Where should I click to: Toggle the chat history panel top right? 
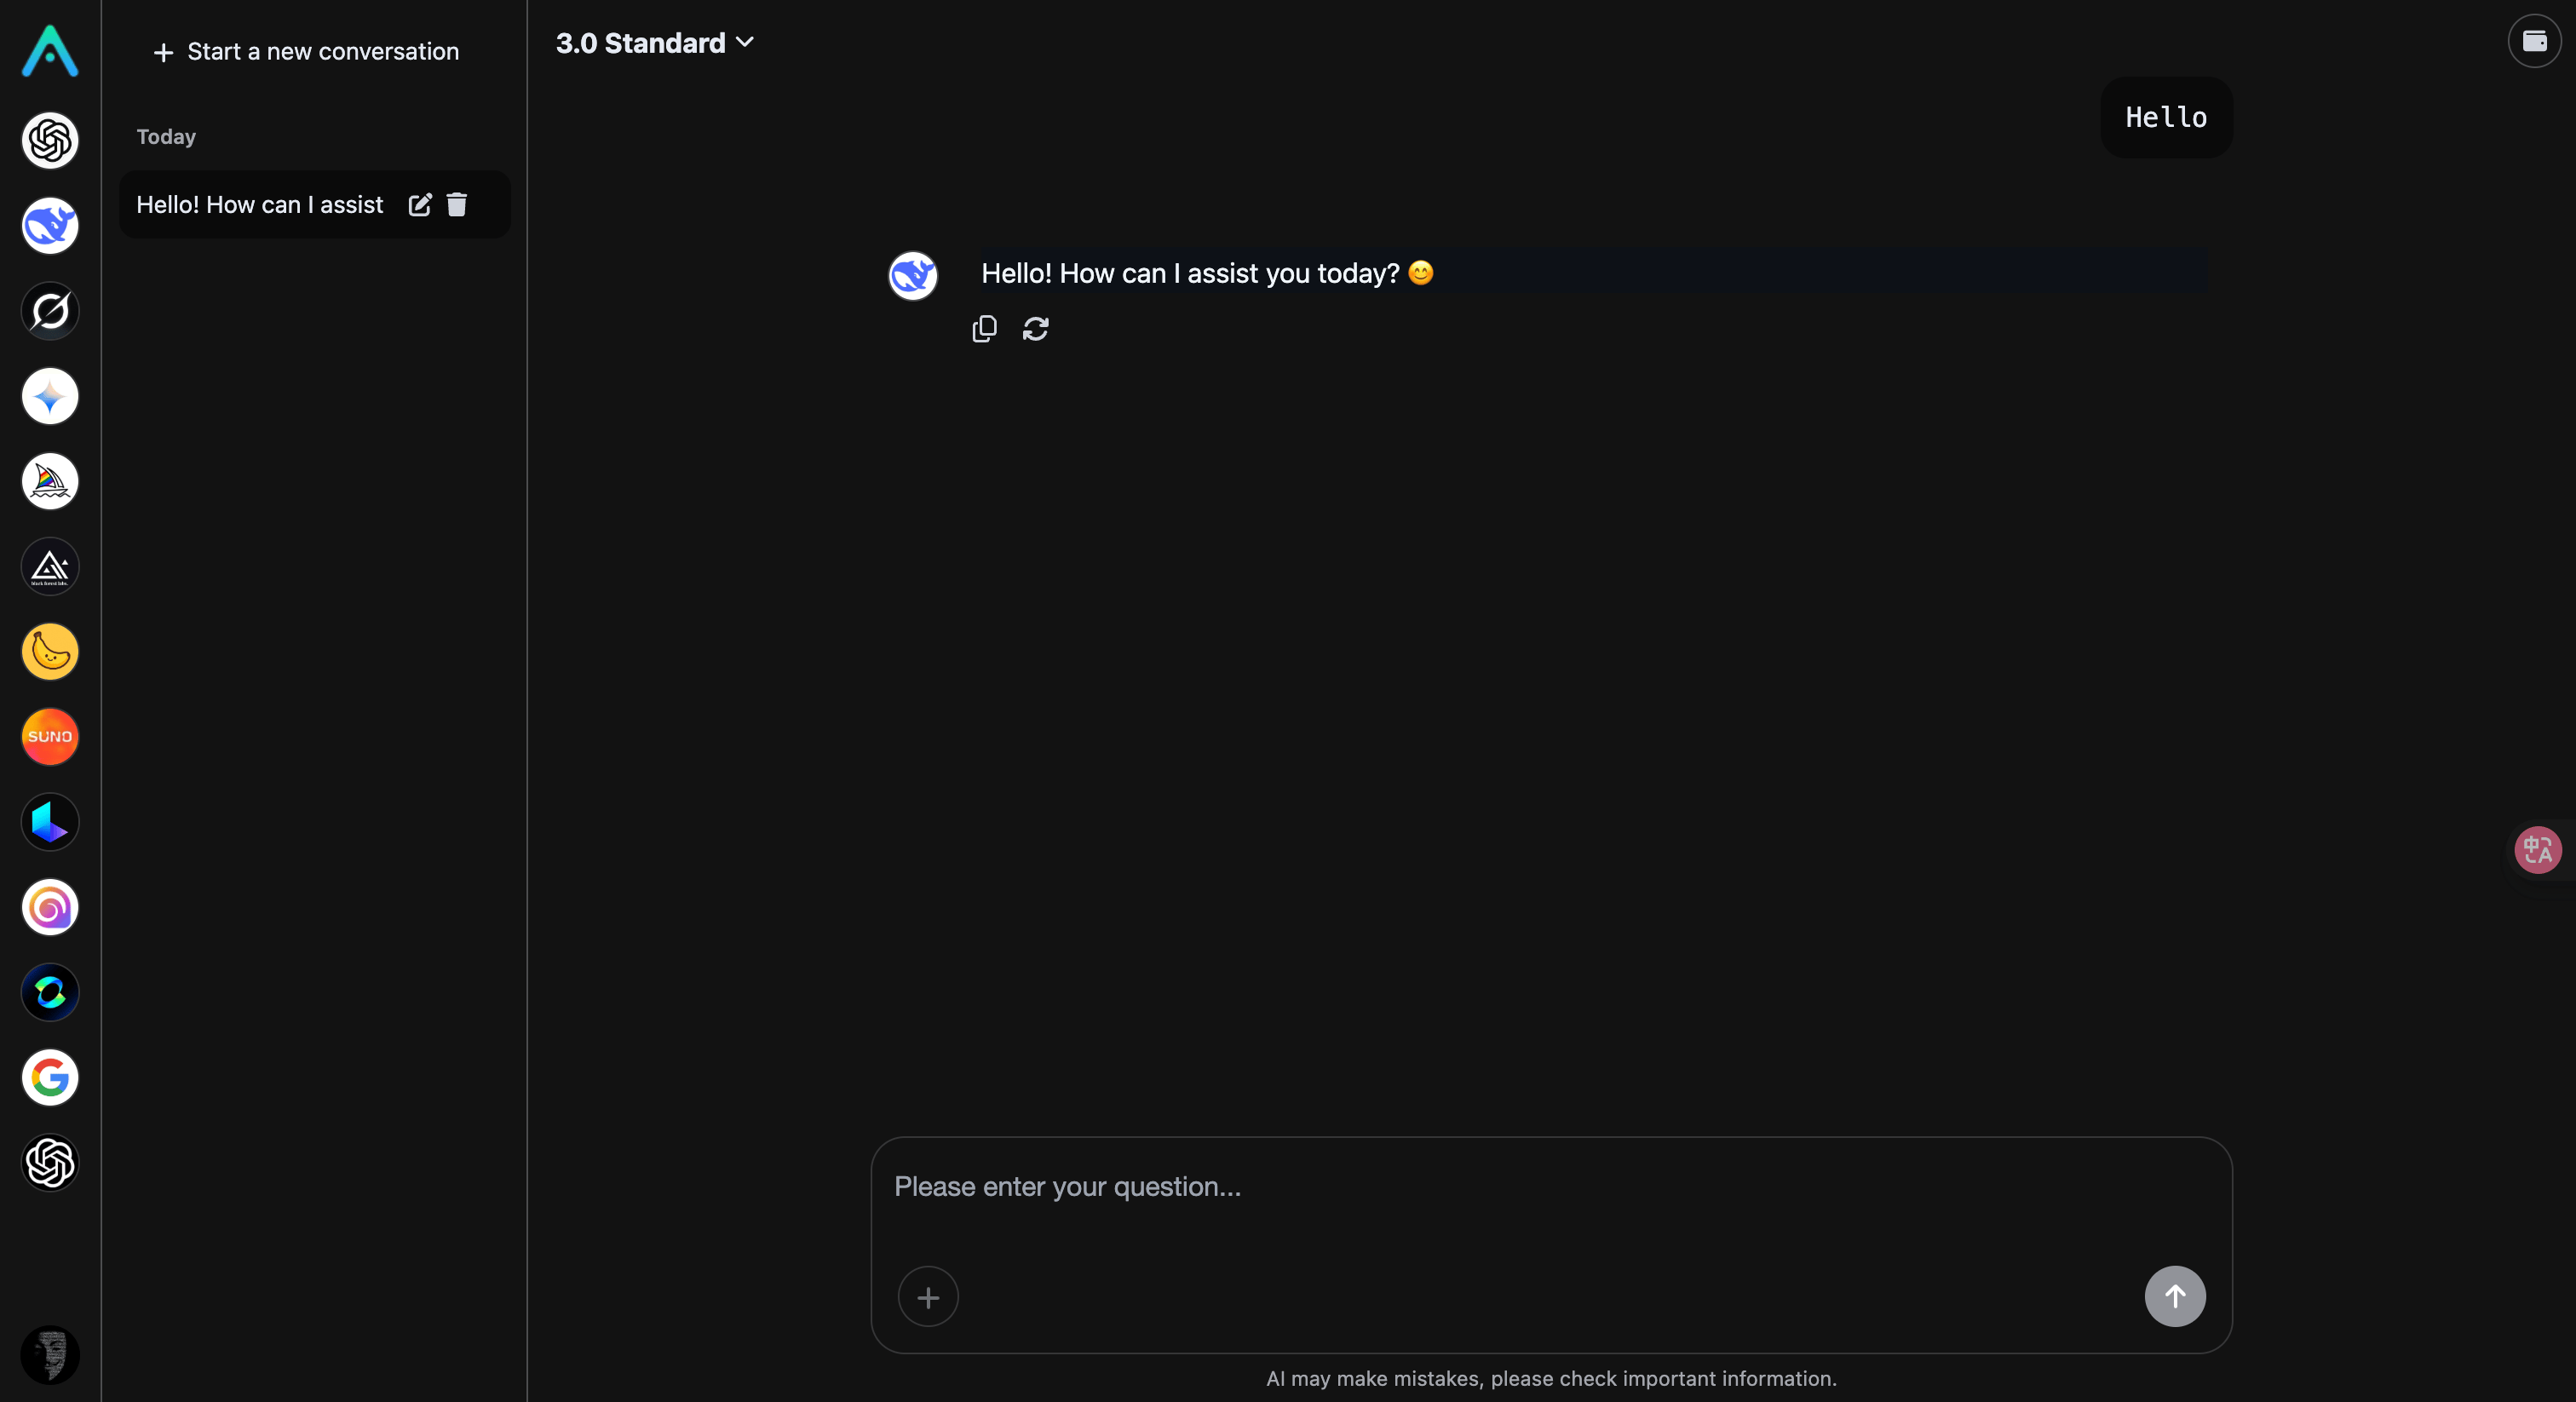(2535, 41)
